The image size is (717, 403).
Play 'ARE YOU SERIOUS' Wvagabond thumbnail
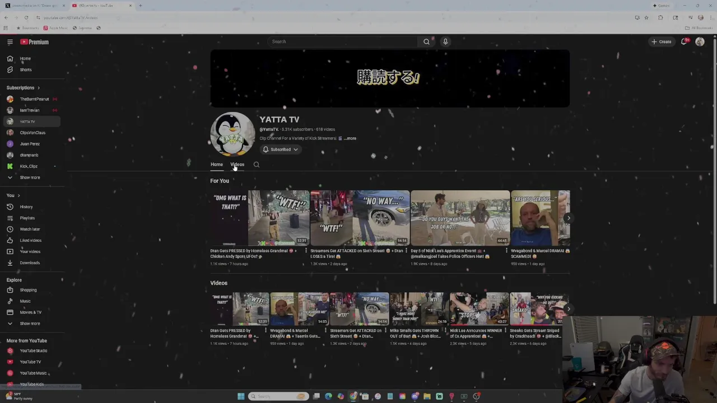541,218
